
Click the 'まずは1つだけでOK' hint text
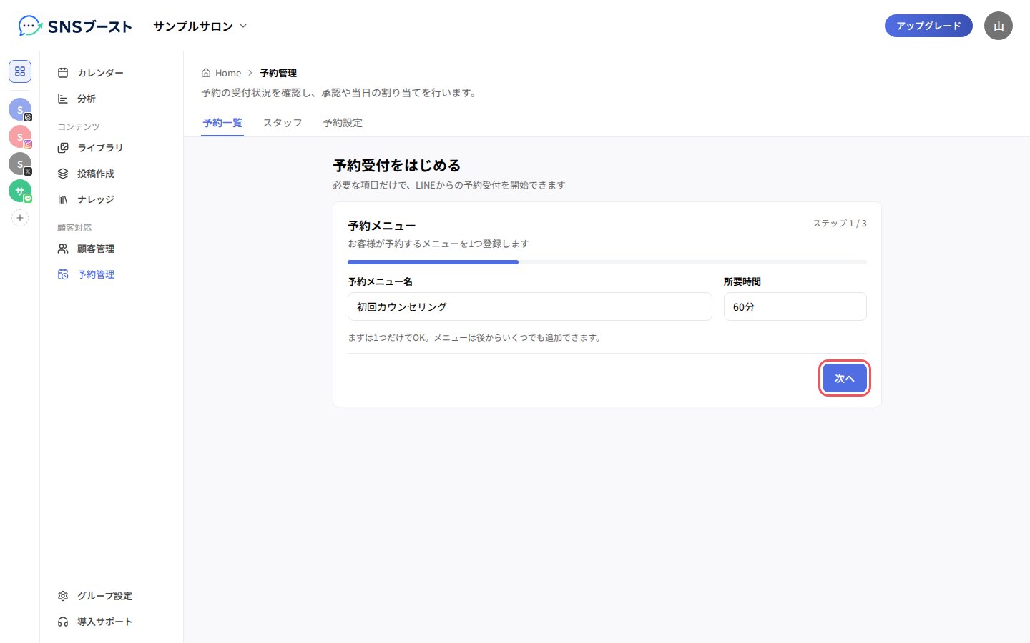coord(475,337)
